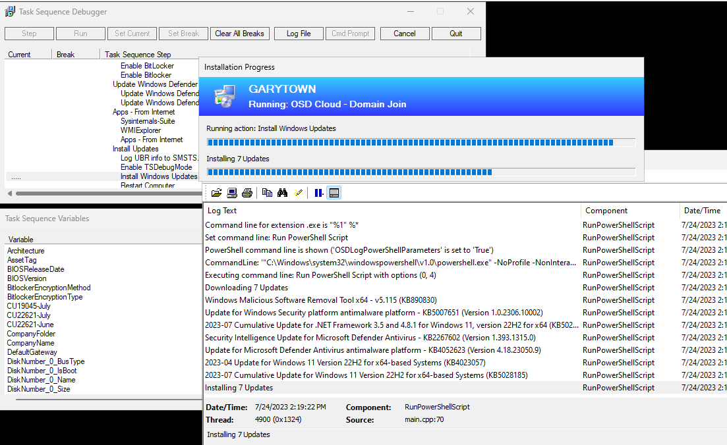This screenshot has height=445, width=727.
Task: Click the Step button
Action: [29, 33]
